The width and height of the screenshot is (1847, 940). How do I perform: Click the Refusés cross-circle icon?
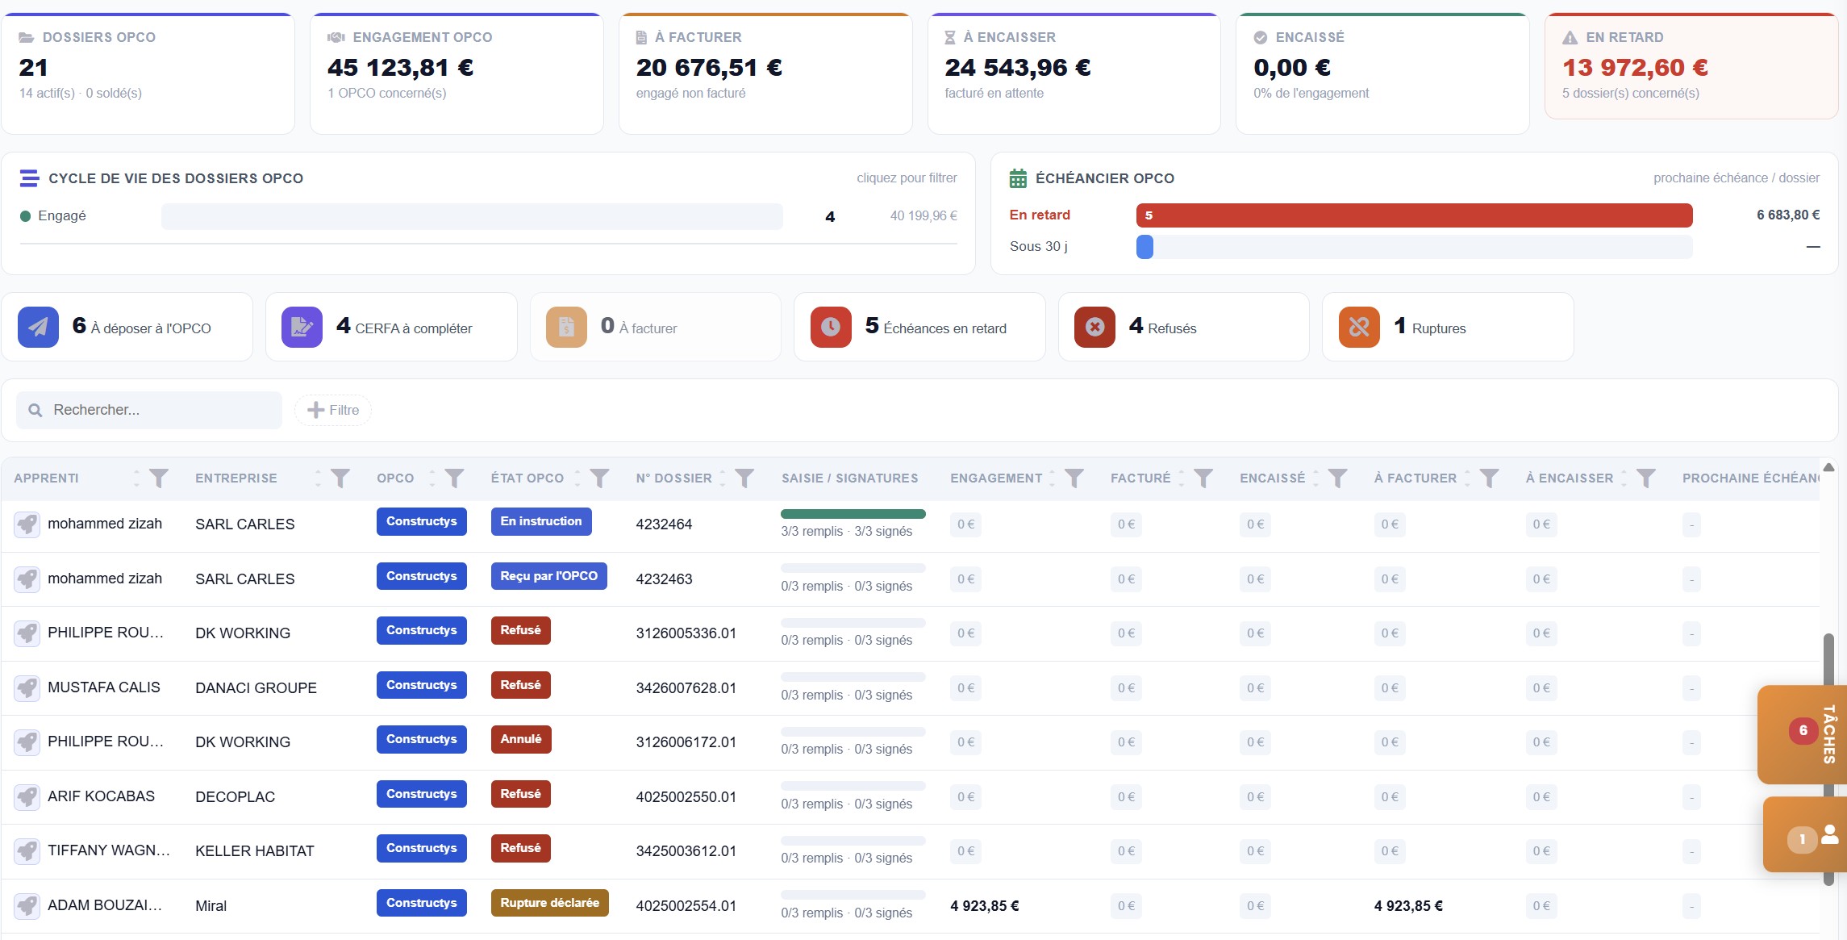click(1094, 327)
